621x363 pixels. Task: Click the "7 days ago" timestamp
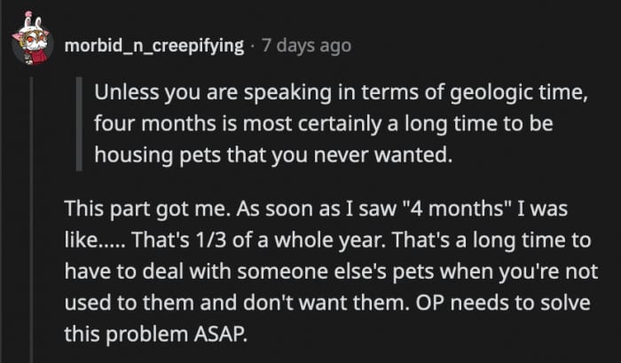pos(304,44)
